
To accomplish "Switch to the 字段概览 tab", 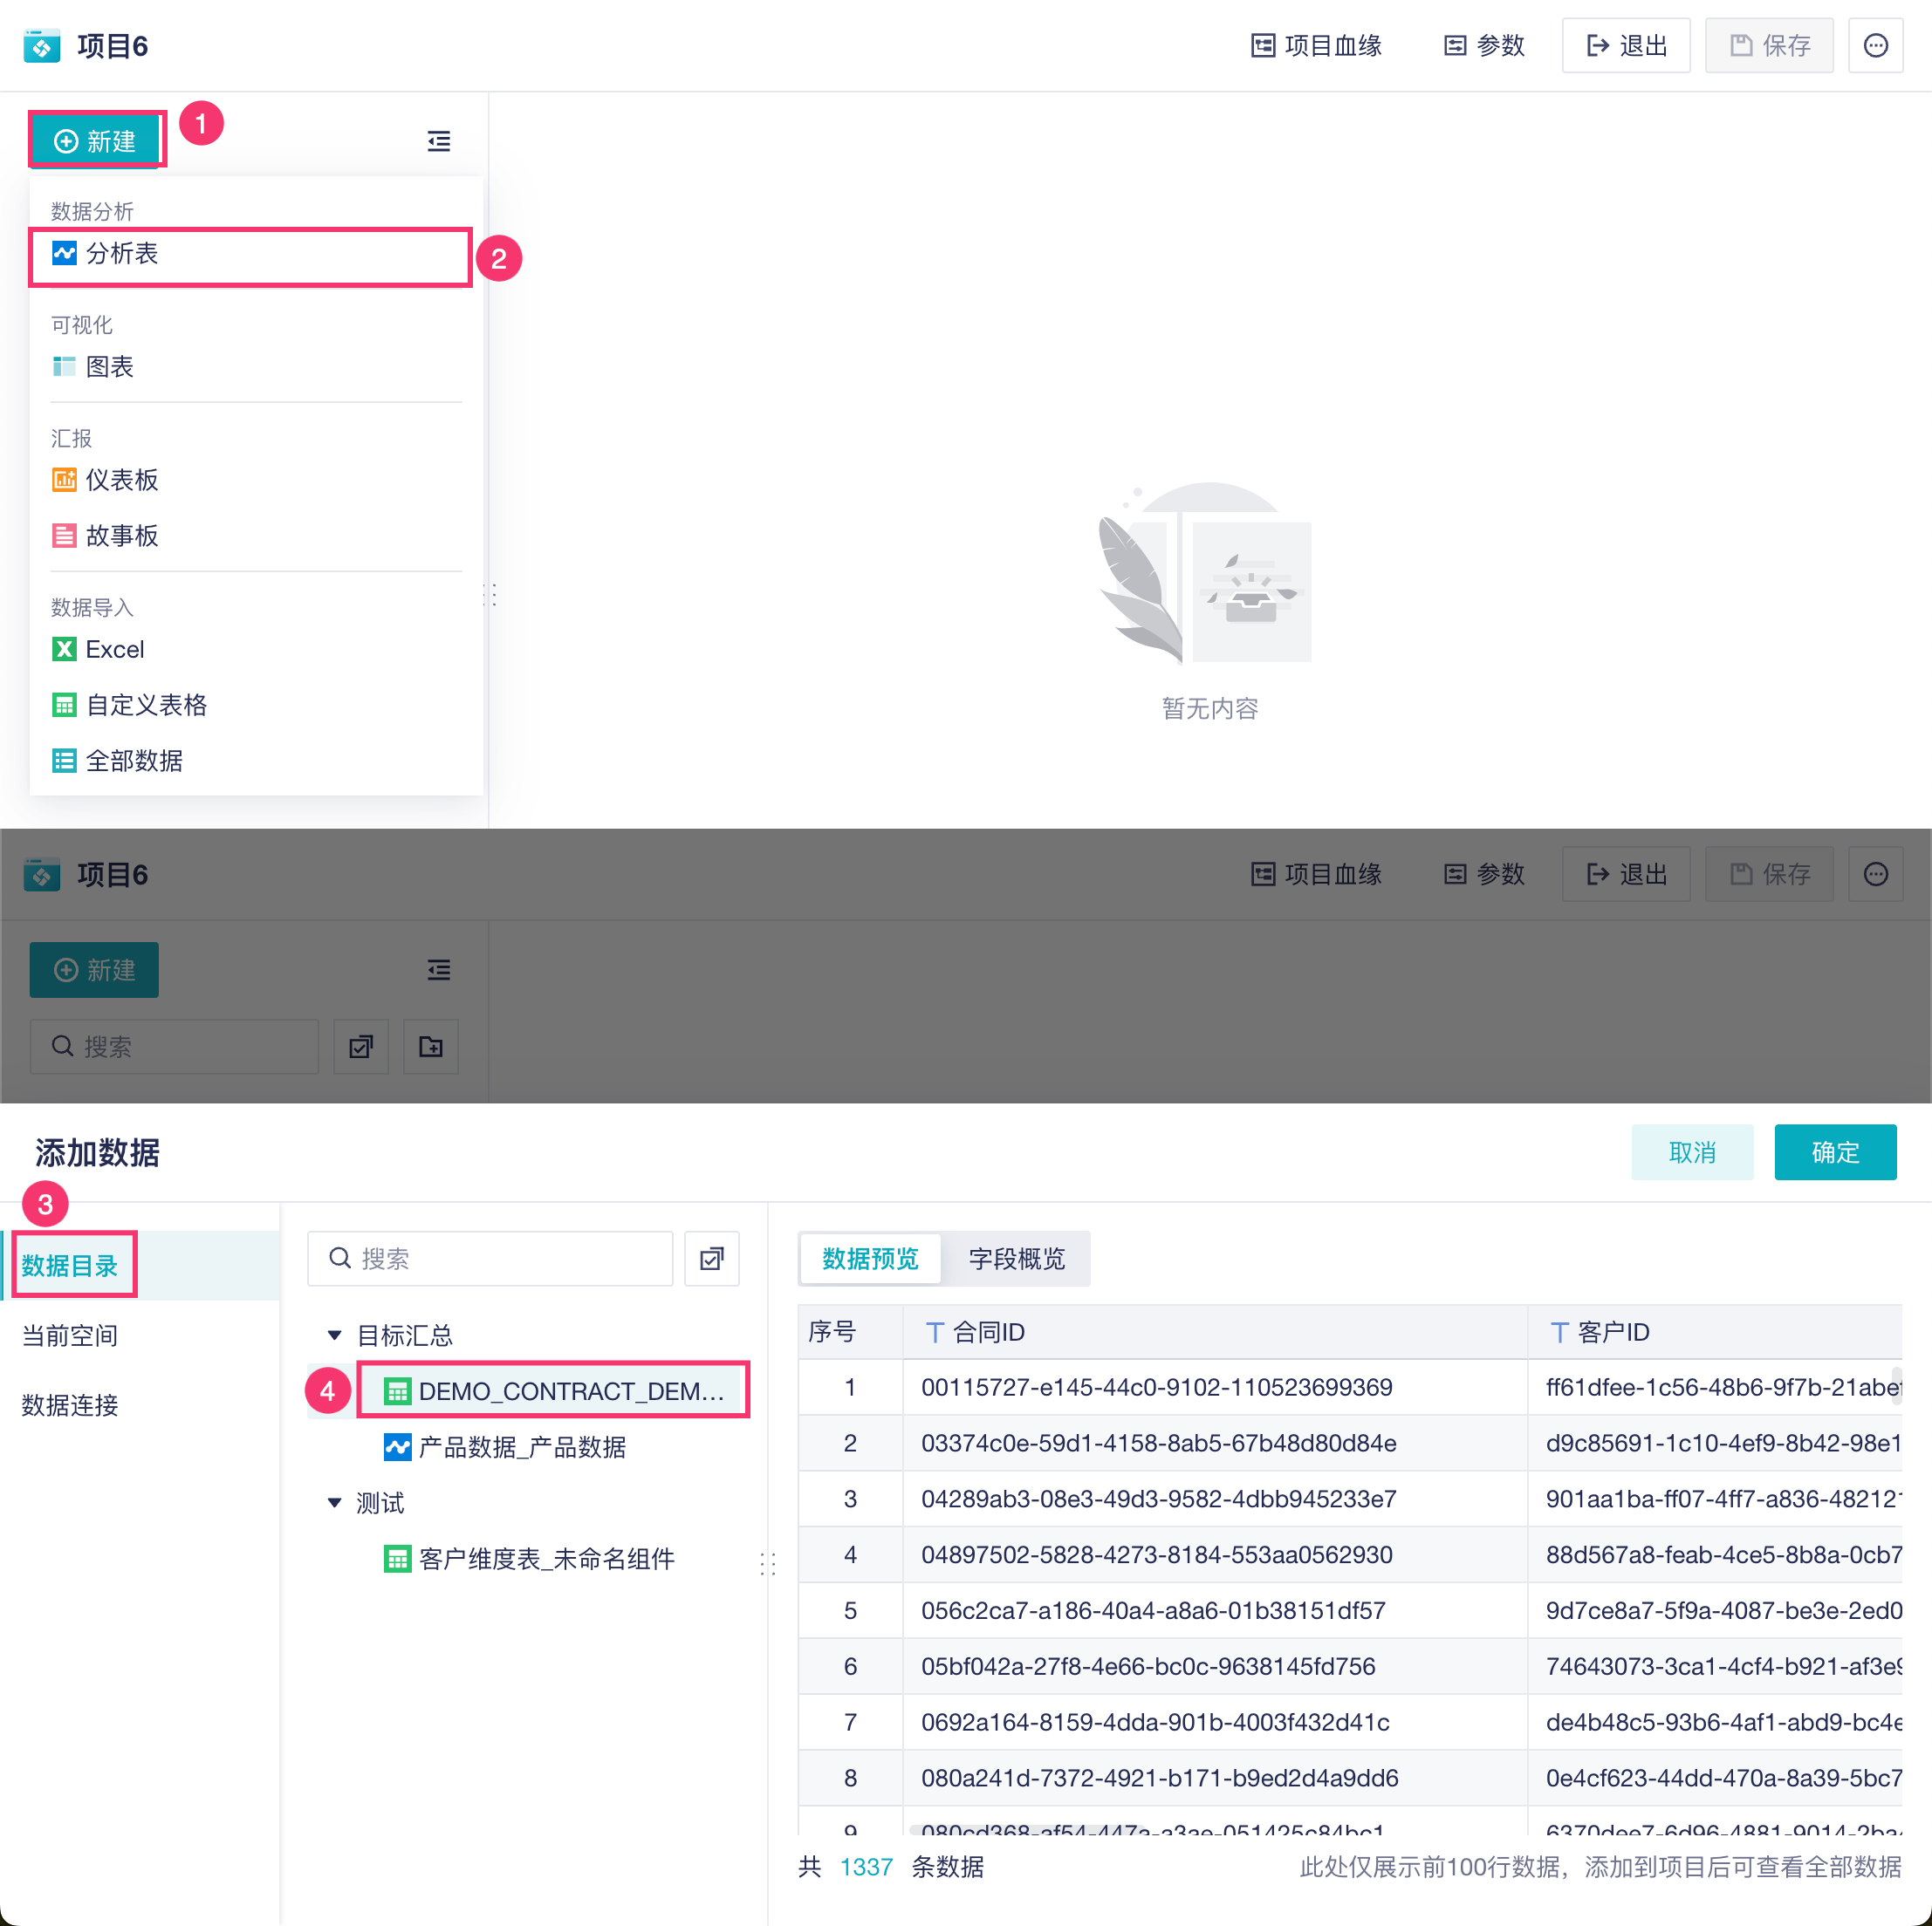I will [x=1016, y=1259].
